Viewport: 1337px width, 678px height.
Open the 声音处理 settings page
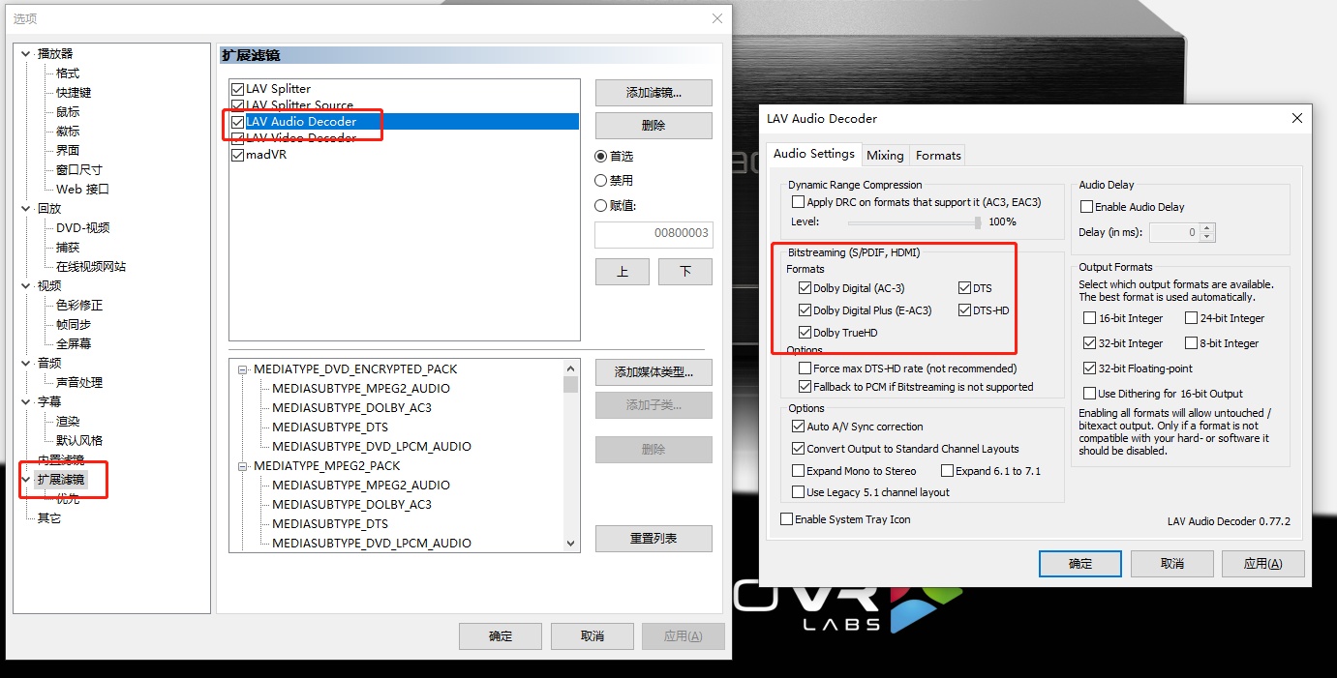coord(79,383)
